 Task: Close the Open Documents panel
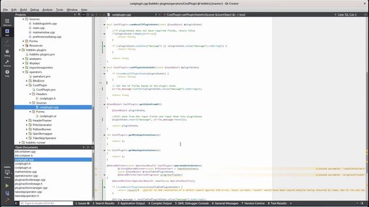(92, 147)
